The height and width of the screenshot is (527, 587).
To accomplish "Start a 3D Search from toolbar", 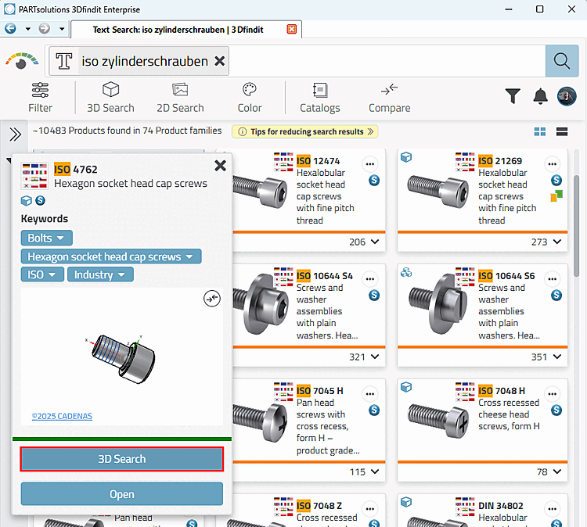I will click(x=110, y=98).
